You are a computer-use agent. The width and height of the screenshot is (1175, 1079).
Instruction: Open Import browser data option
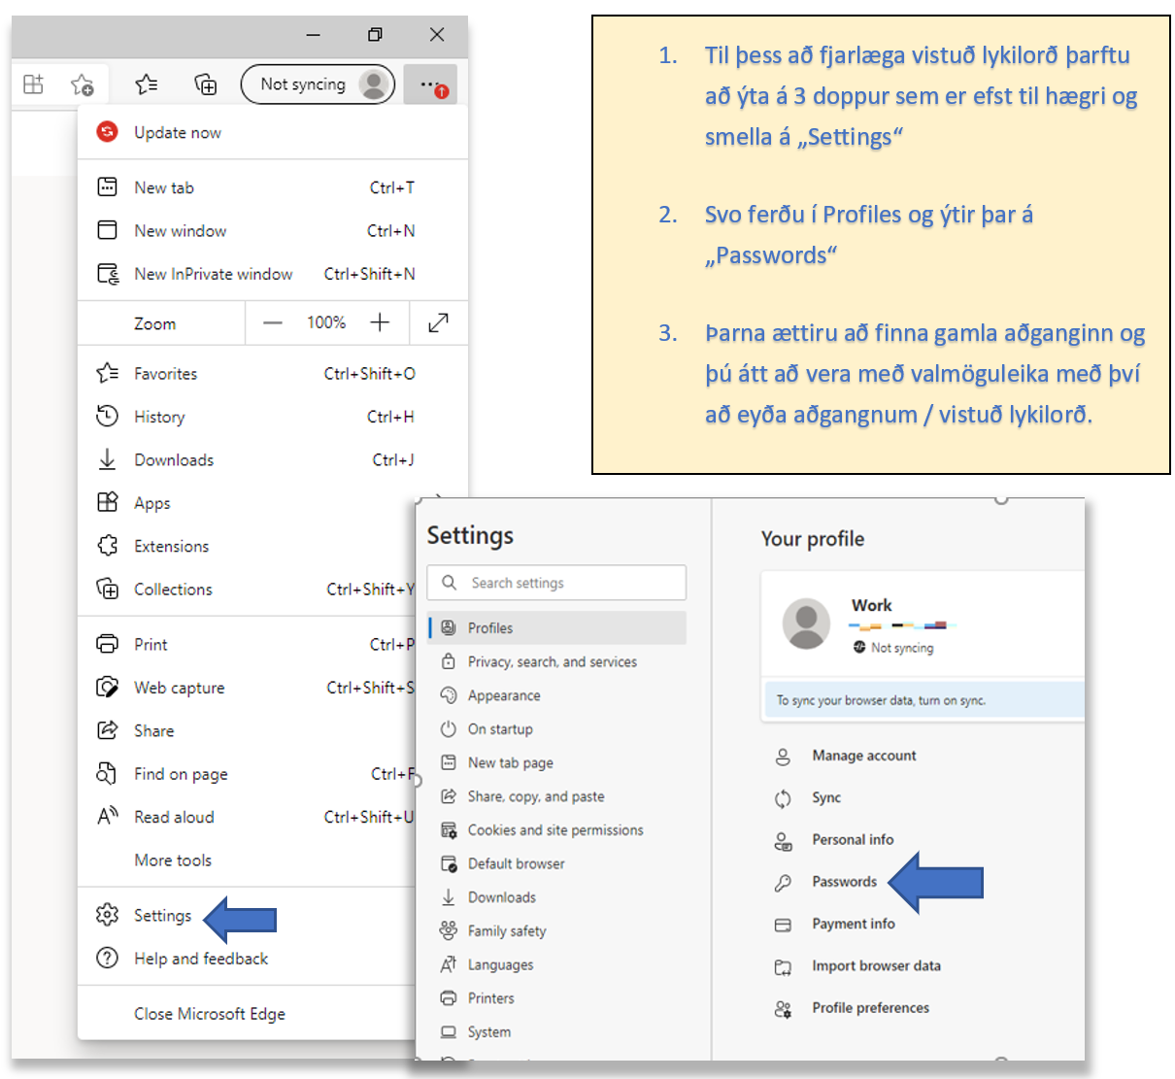[x=876, y=965]
